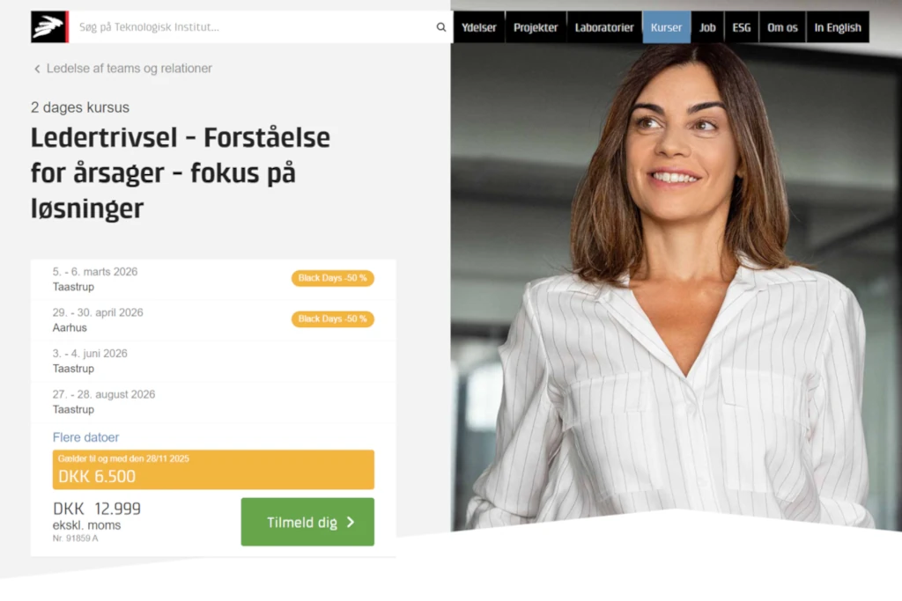This screenshot has height=601, width=902.
Task: Click the search magnifier icon
Action: pos(441,27)
